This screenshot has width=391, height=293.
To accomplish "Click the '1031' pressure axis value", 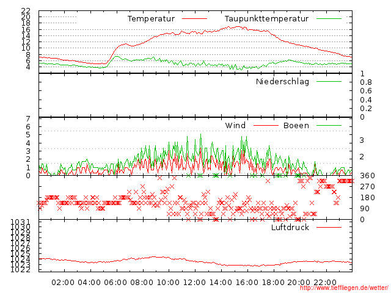I will [21, 222].
